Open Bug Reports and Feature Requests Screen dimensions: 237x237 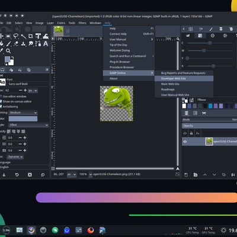(x=184, y=73)
